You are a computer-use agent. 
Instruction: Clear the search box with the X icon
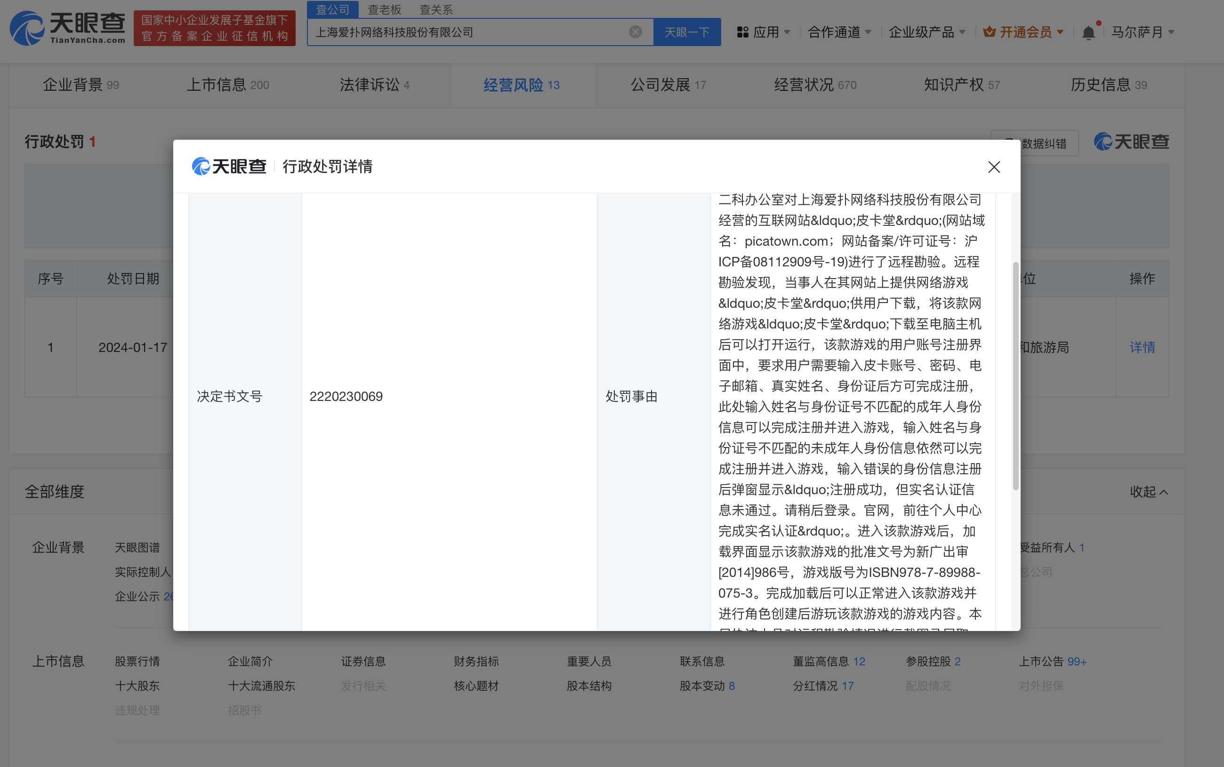coord(635,32)
